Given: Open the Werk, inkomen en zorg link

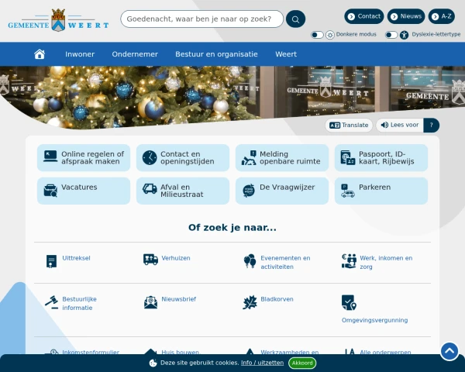Looking at the screenshot, I should click(386, 262).
